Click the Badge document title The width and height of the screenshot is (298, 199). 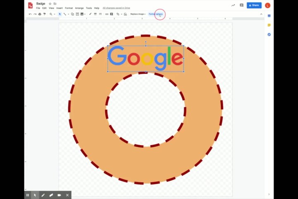tap(41, 4)
